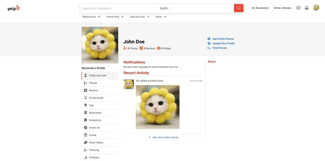The image size is (325, 161).
Task: Click the Collections icon in sidebar
Action: click(85, 120)
